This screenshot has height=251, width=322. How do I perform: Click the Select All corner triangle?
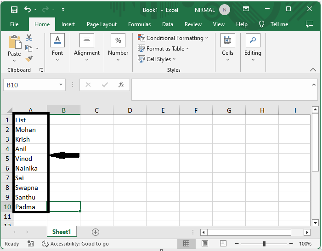(10, 110)
